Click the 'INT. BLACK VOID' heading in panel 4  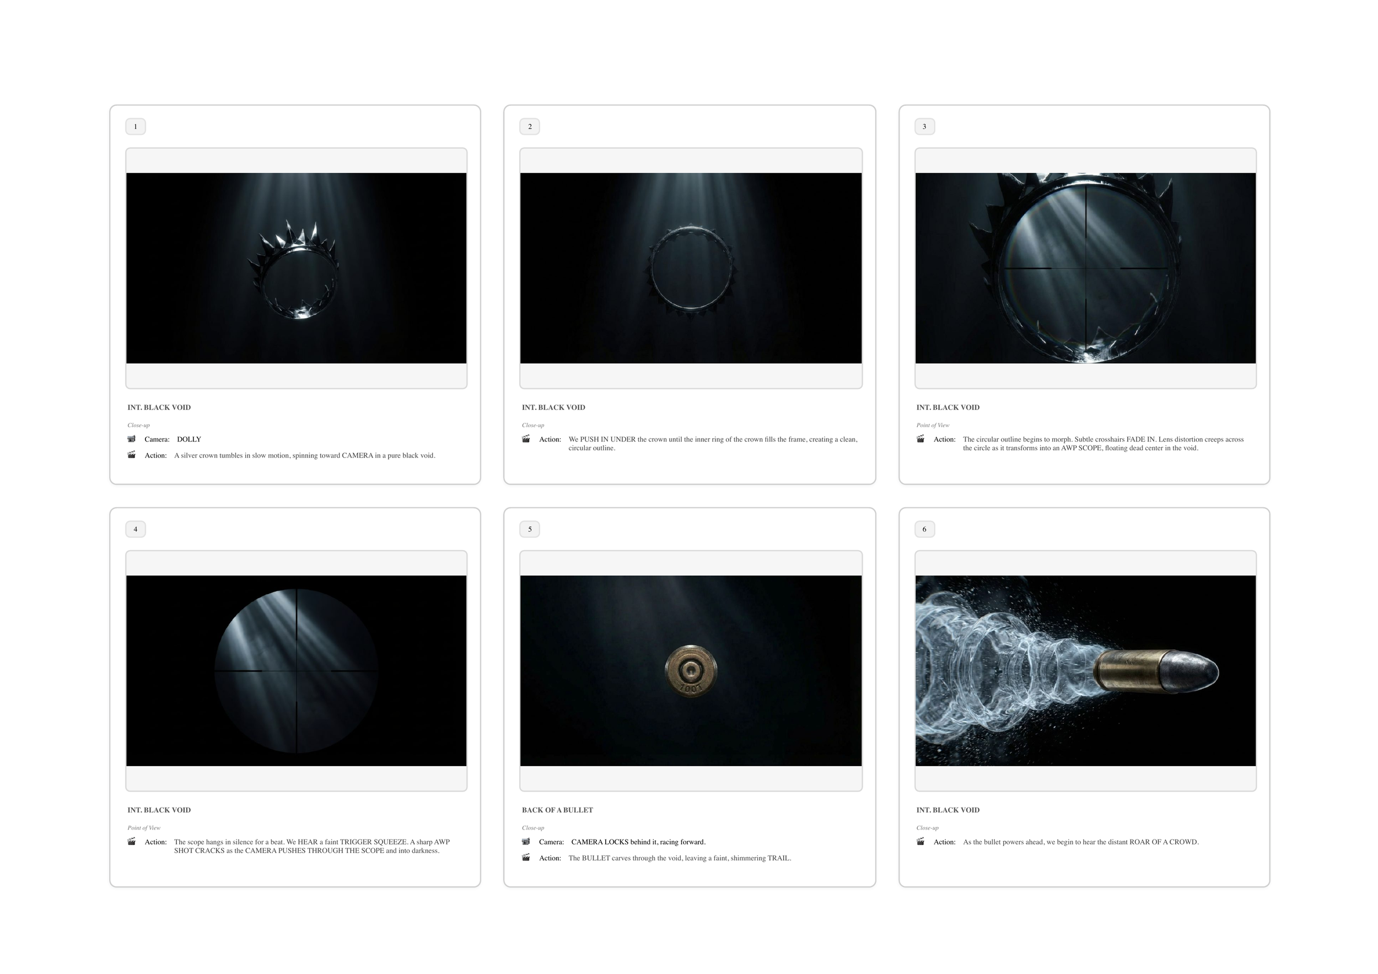click(x=159, y=810)
